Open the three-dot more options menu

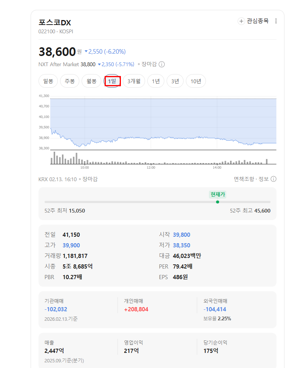pyautogui.click(x=276, y=21)
